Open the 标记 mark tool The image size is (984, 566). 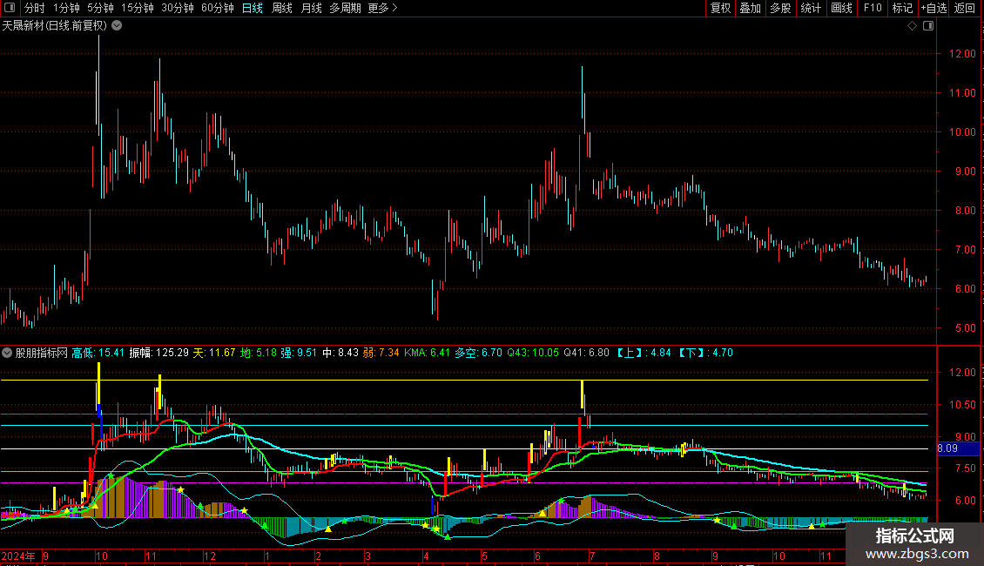tap(902, 8)
